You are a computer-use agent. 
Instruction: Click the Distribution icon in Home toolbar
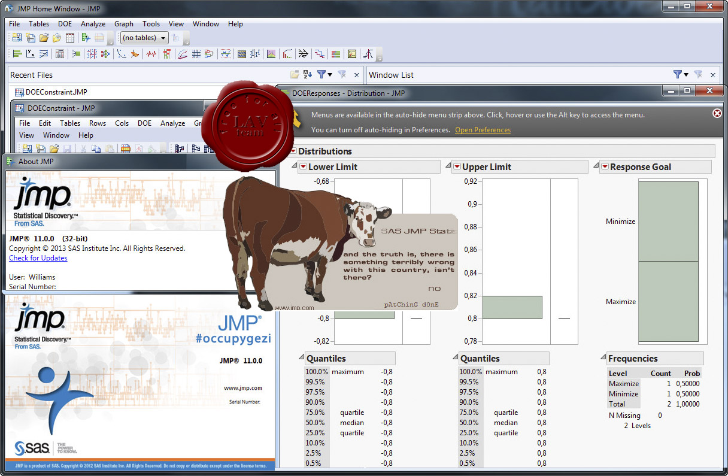pos(17,54)
